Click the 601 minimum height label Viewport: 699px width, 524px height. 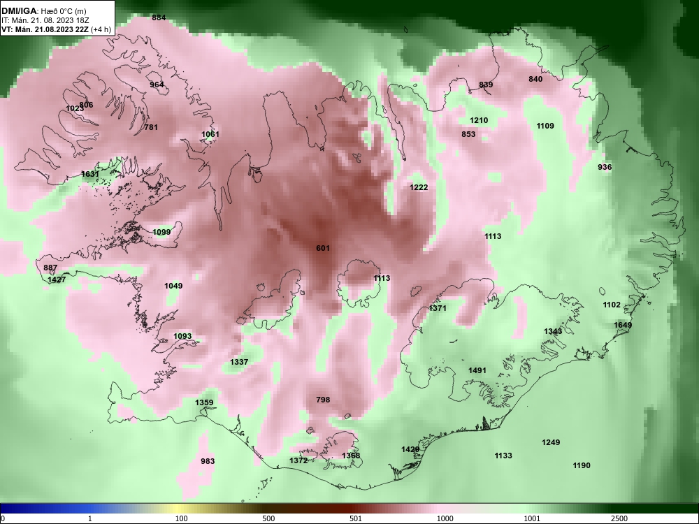coord(323,248)
